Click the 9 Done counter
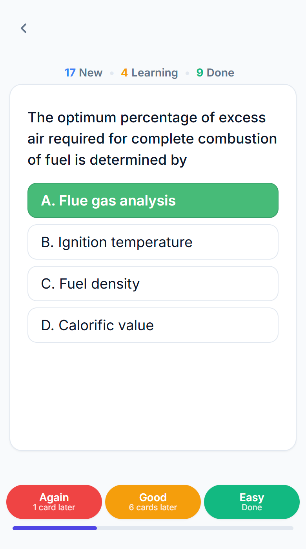The height and width of the screenshot is (549, 306). pyautogui.click(x=215, y=73)
